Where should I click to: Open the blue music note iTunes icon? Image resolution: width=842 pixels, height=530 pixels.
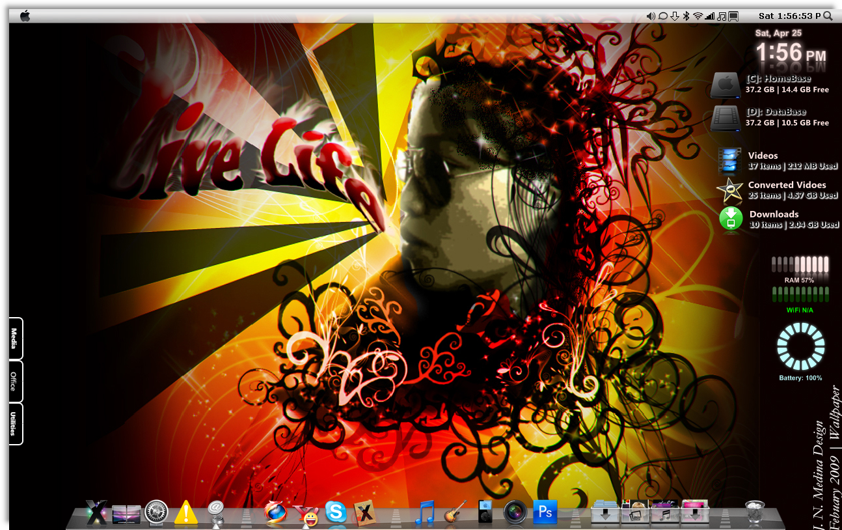425,512
